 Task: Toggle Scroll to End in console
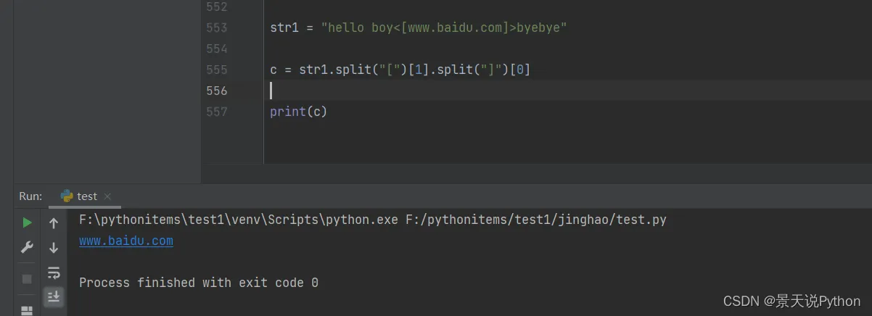tap(54, 296)
